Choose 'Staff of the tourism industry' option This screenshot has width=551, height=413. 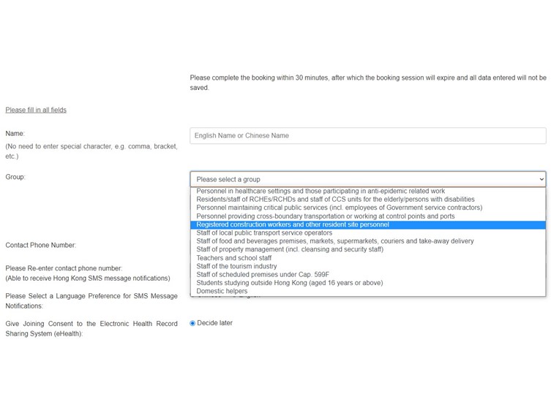[x=368, y=266]
